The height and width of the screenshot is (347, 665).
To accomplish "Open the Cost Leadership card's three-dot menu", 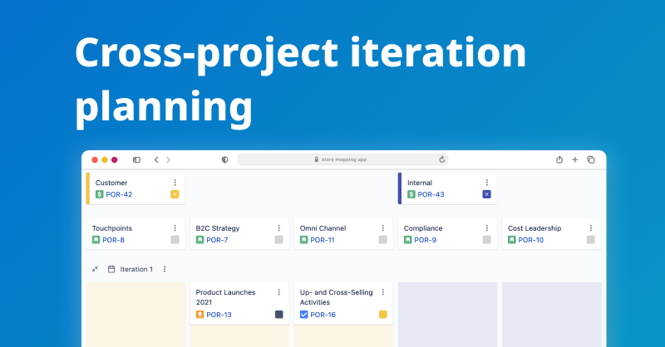I will 591,228.
